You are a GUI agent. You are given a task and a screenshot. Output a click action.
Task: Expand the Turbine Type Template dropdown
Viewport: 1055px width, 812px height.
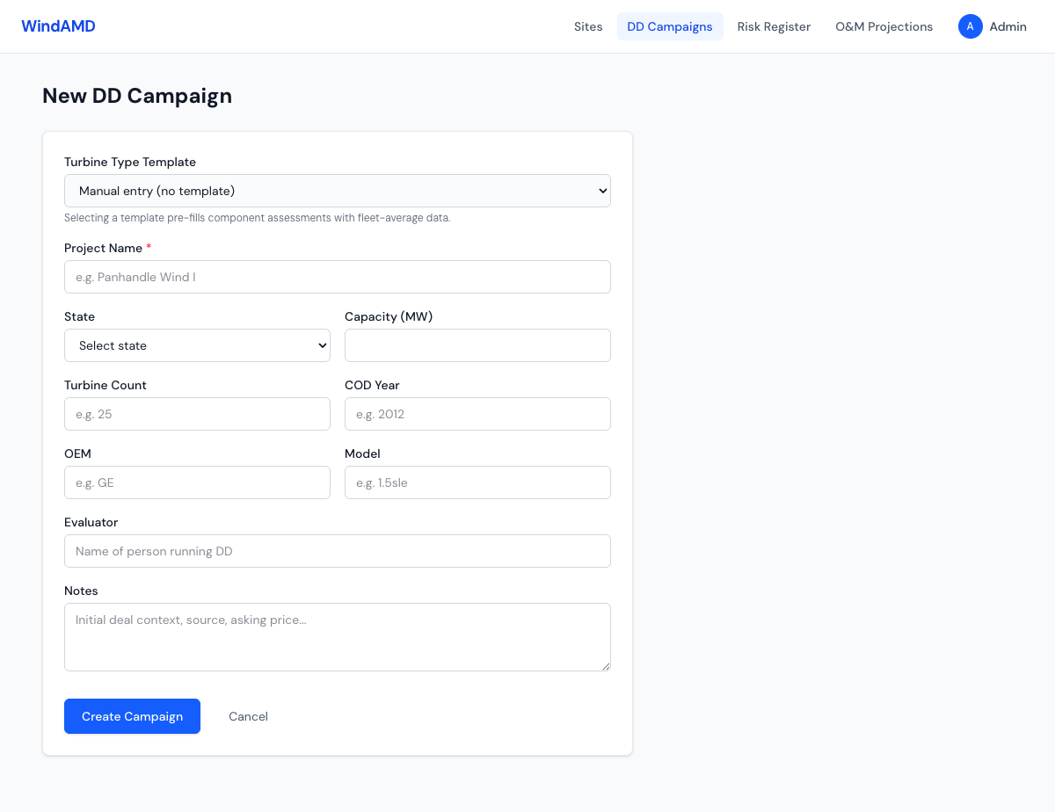(337, 191)
